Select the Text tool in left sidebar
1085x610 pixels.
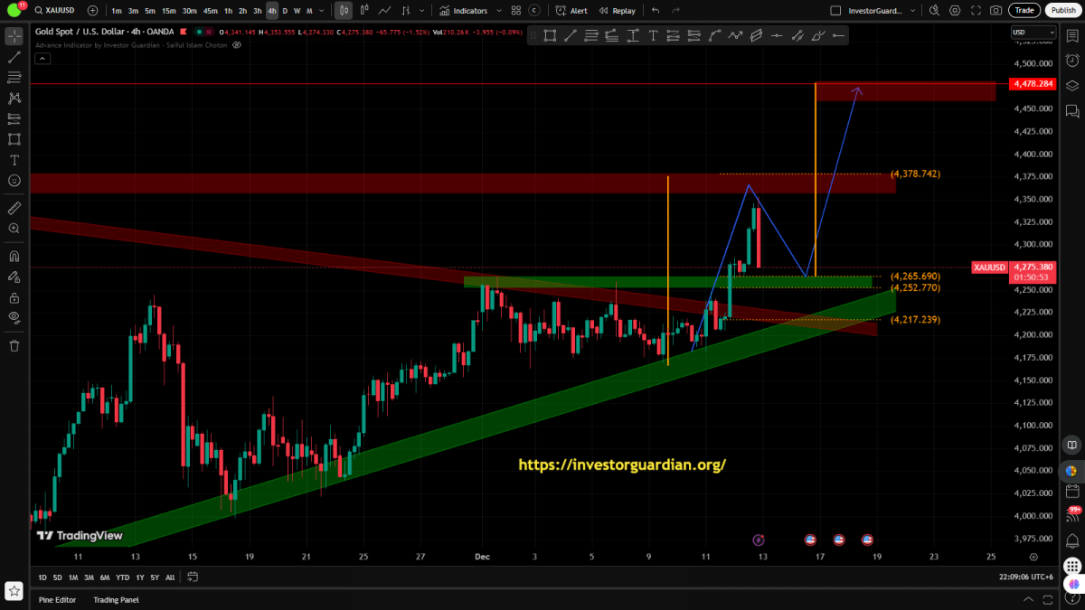(x=14, y=160)
